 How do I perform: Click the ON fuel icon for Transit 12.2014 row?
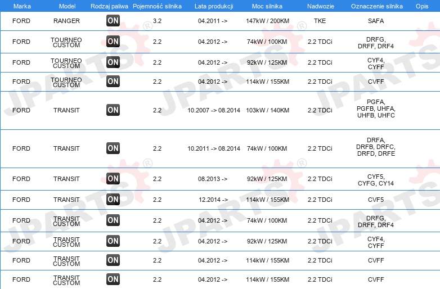click(x=113, y=199)
